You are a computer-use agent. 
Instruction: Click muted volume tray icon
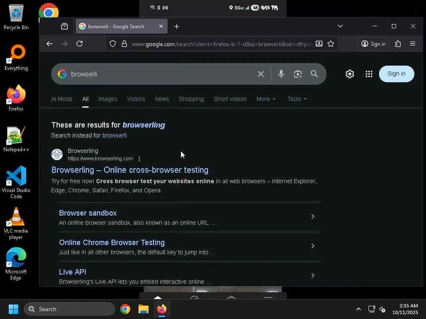(x=383, y=309)
